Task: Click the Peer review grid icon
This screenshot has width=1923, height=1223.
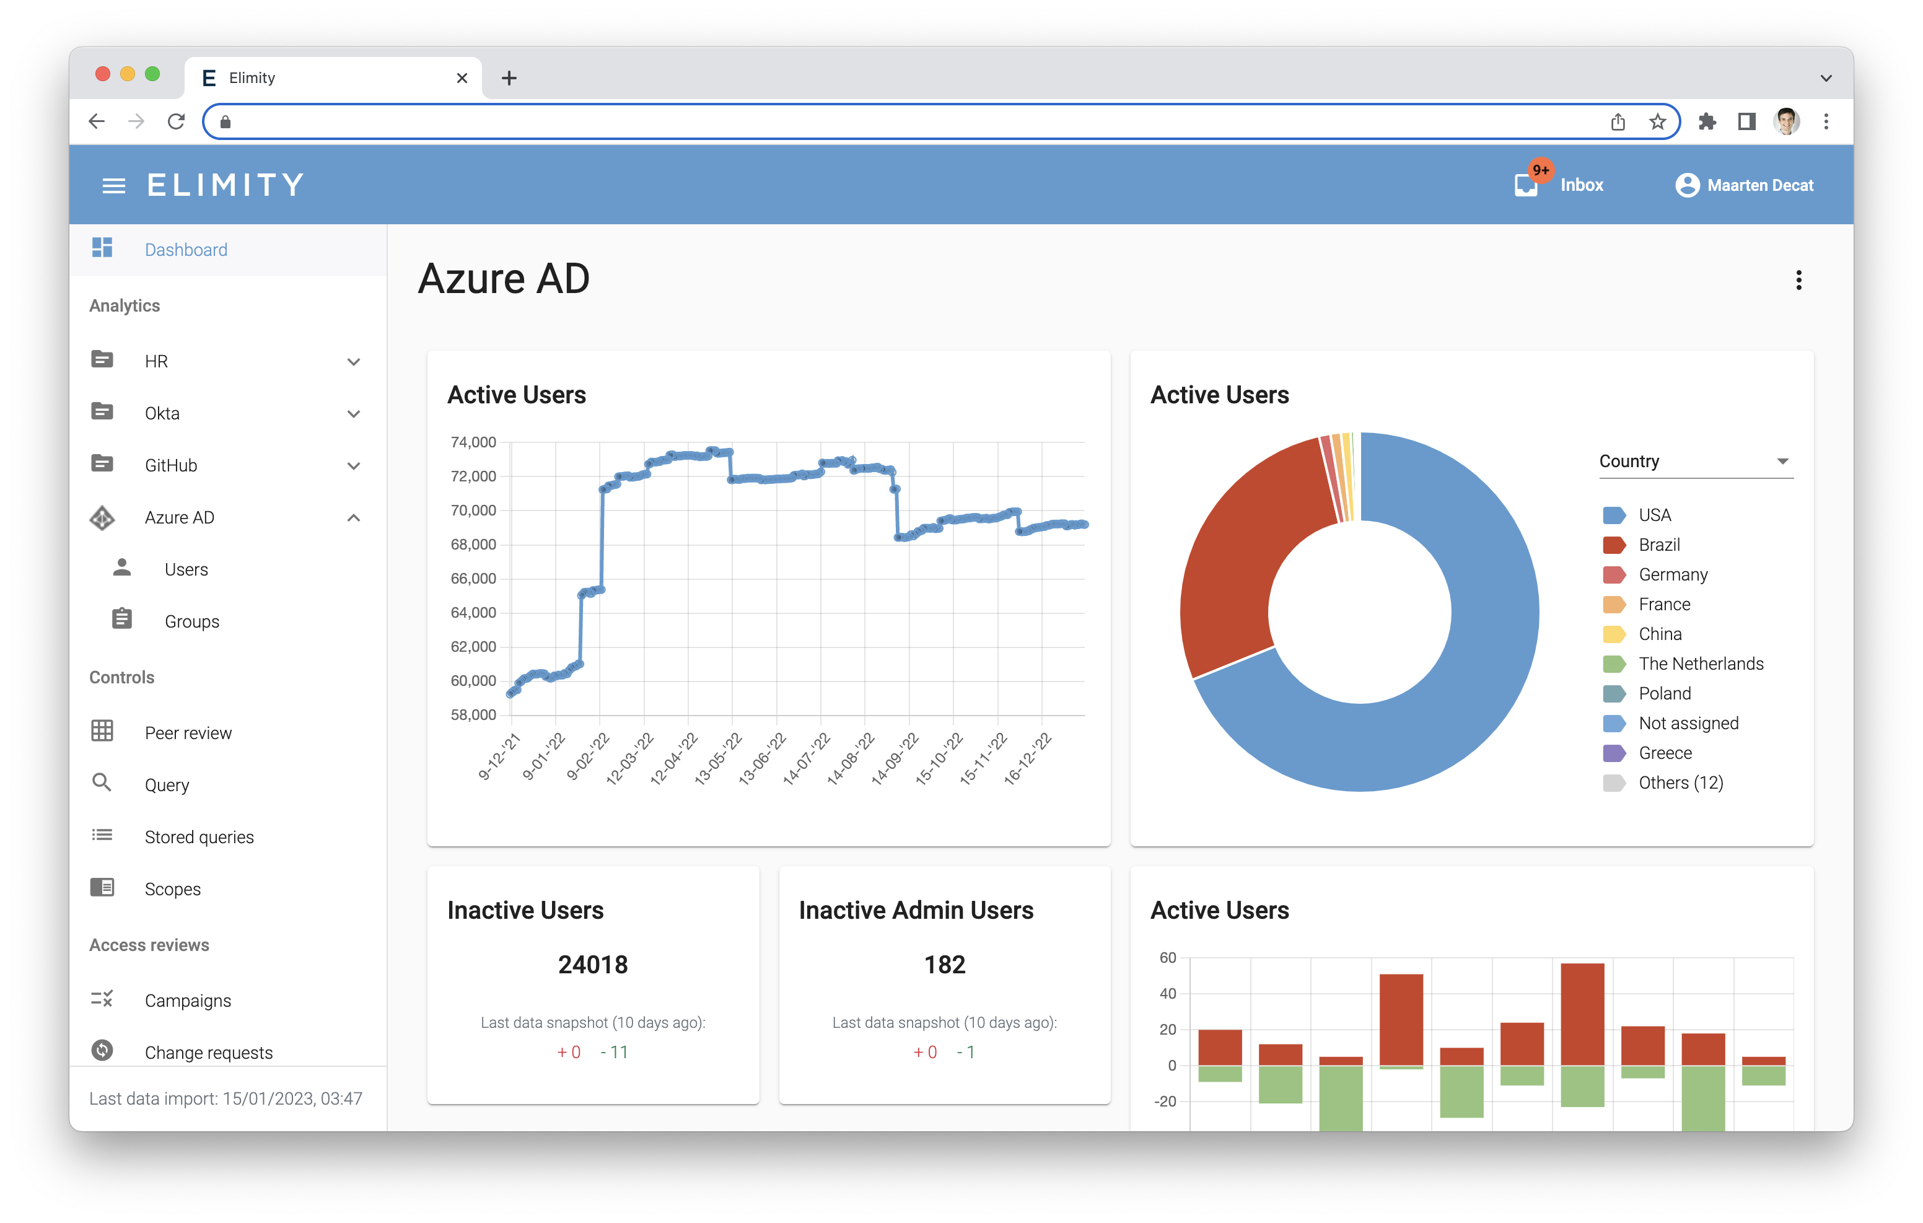Action: tap(100, 731)
